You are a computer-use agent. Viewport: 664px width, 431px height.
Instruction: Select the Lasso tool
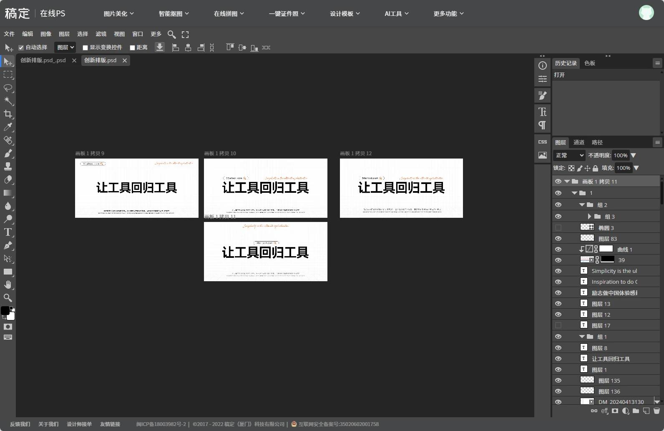tap(8, 88)
